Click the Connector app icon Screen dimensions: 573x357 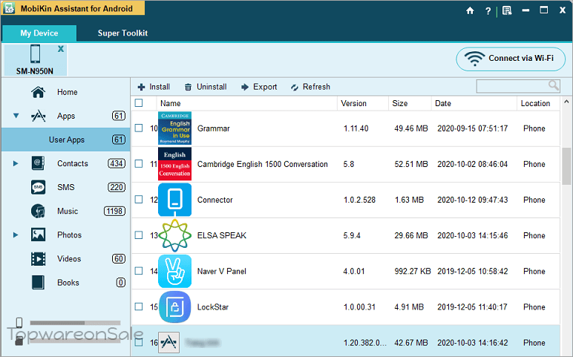pyautogui.click(x=174, y=200)
